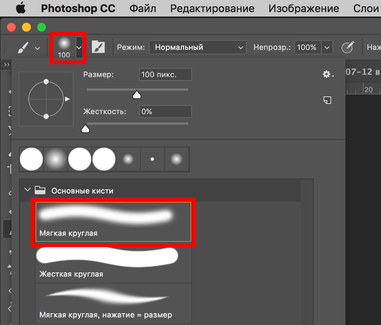Click the Основные кисти folder label
Screen dimensions: 381x325
[82, 191]
